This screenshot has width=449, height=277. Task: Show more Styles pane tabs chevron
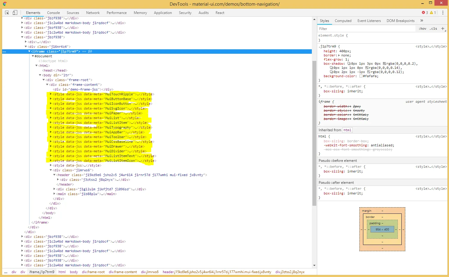tap(422, 21)
